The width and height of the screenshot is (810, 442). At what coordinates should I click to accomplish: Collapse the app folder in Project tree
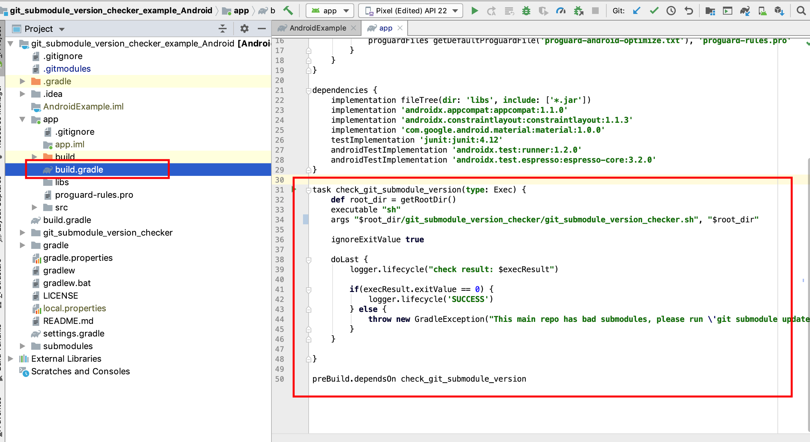point(23,119)
